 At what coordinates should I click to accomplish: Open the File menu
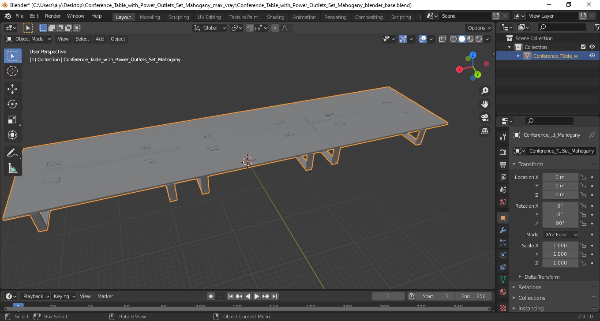(19, 16)
